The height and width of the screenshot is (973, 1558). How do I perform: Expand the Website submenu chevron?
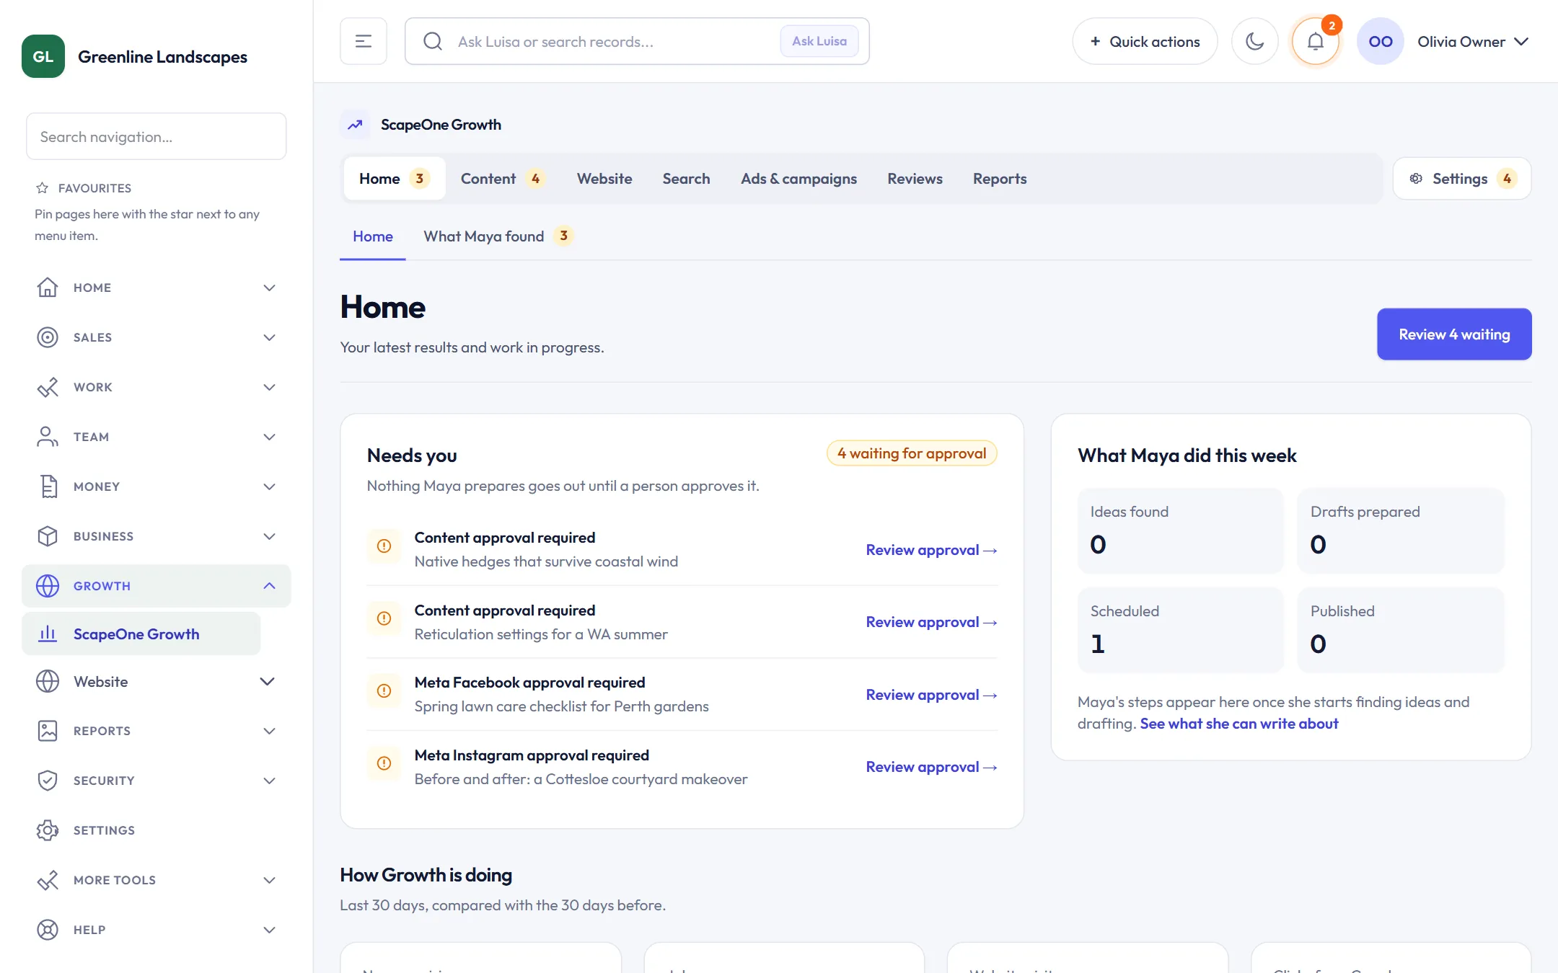pyautogui.click(x=267, y=682)
